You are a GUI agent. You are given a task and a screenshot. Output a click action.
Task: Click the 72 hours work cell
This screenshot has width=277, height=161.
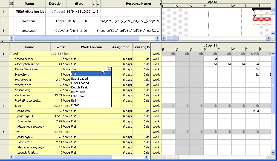[x=60, y=137]
